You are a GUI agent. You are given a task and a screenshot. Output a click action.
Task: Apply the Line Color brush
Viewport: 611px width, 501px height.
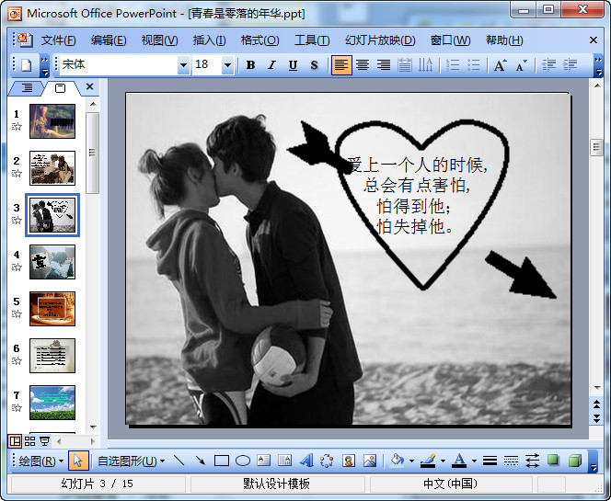click(x=428, y=461)
